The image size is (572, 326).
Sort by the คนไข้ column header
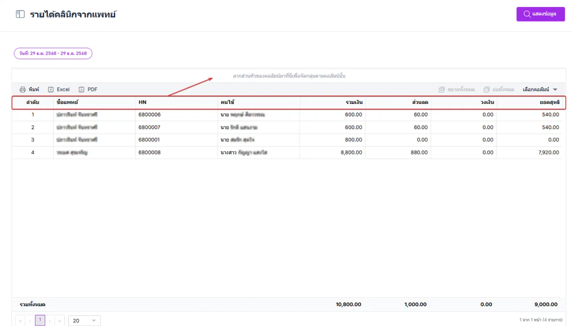coord(259,102)
